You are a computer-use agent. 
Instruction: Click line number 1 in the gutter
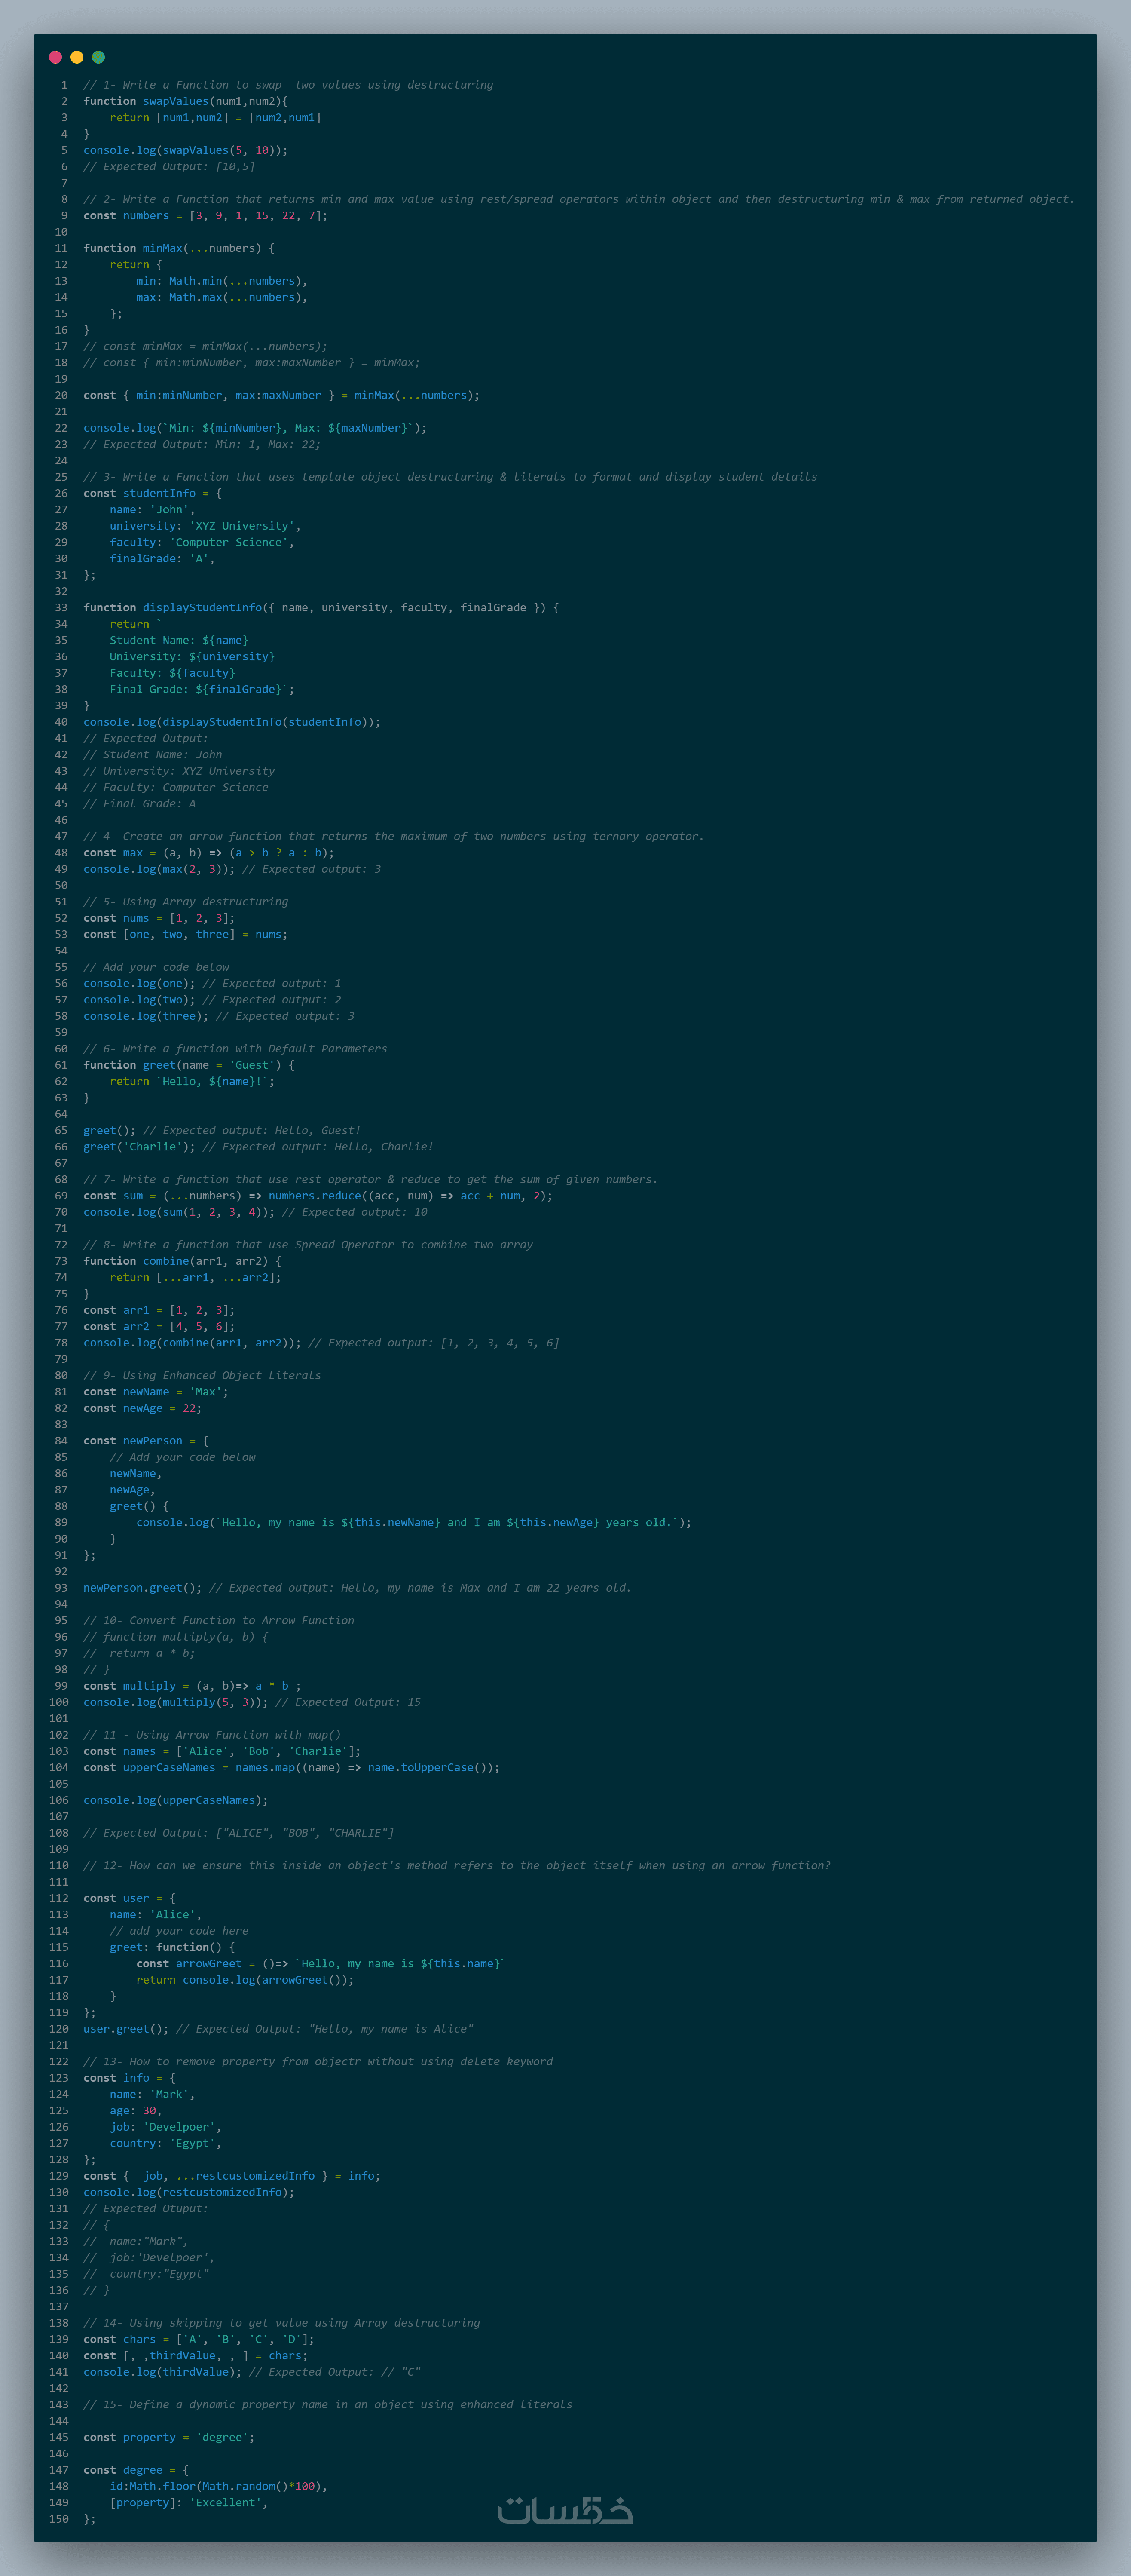click(64, 85)
